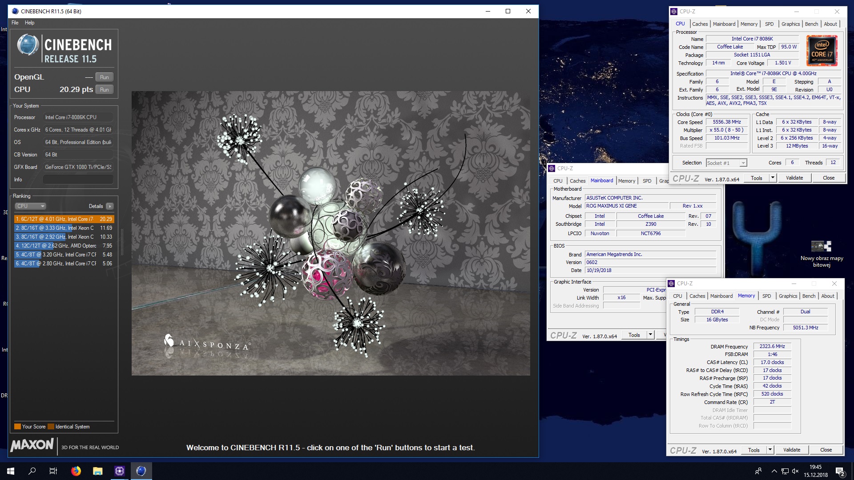
Task: Switch to CPU tab in Memory CPU-Z window
Action: [677, 296]
